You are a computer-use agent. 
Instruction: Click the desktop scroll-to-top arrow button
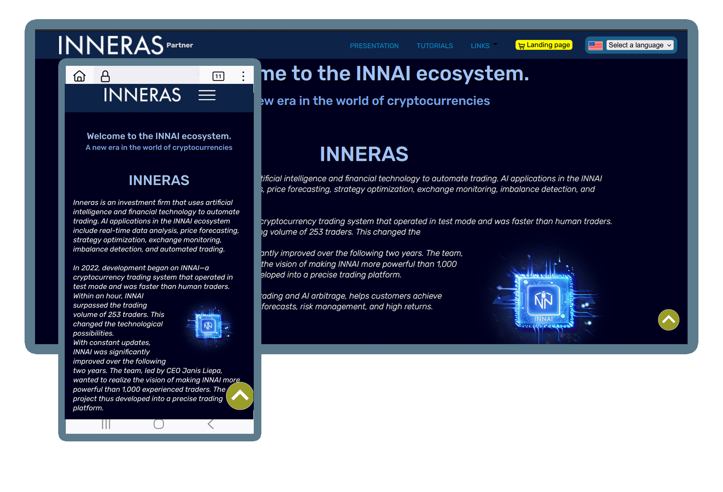point(668,320)
